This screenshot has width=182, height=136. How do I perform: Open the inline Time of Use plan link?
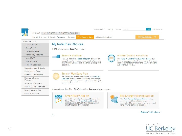pos(81,78)
